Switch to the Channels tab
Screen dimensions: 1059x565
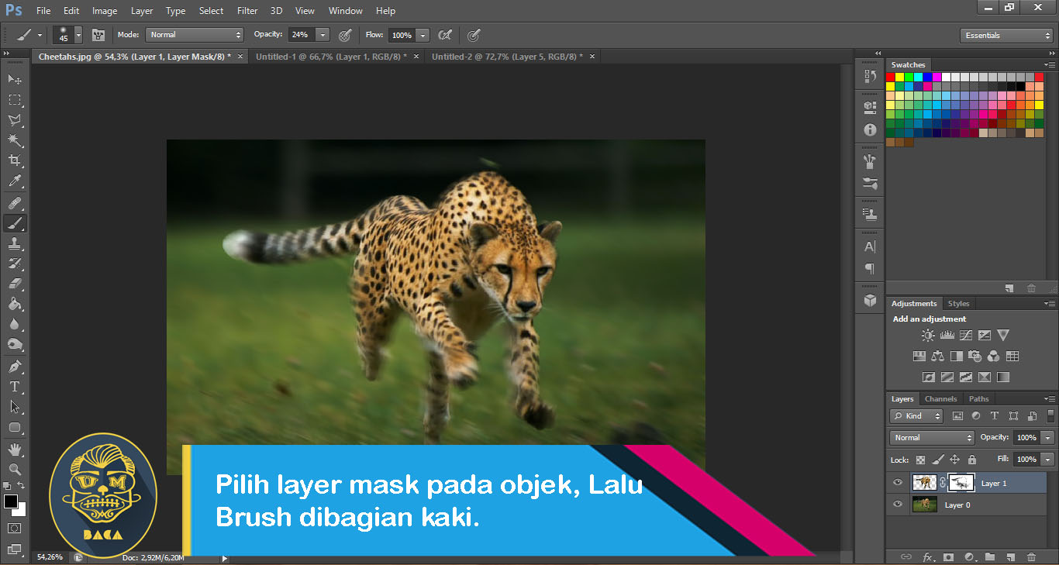tap(940, 398)
